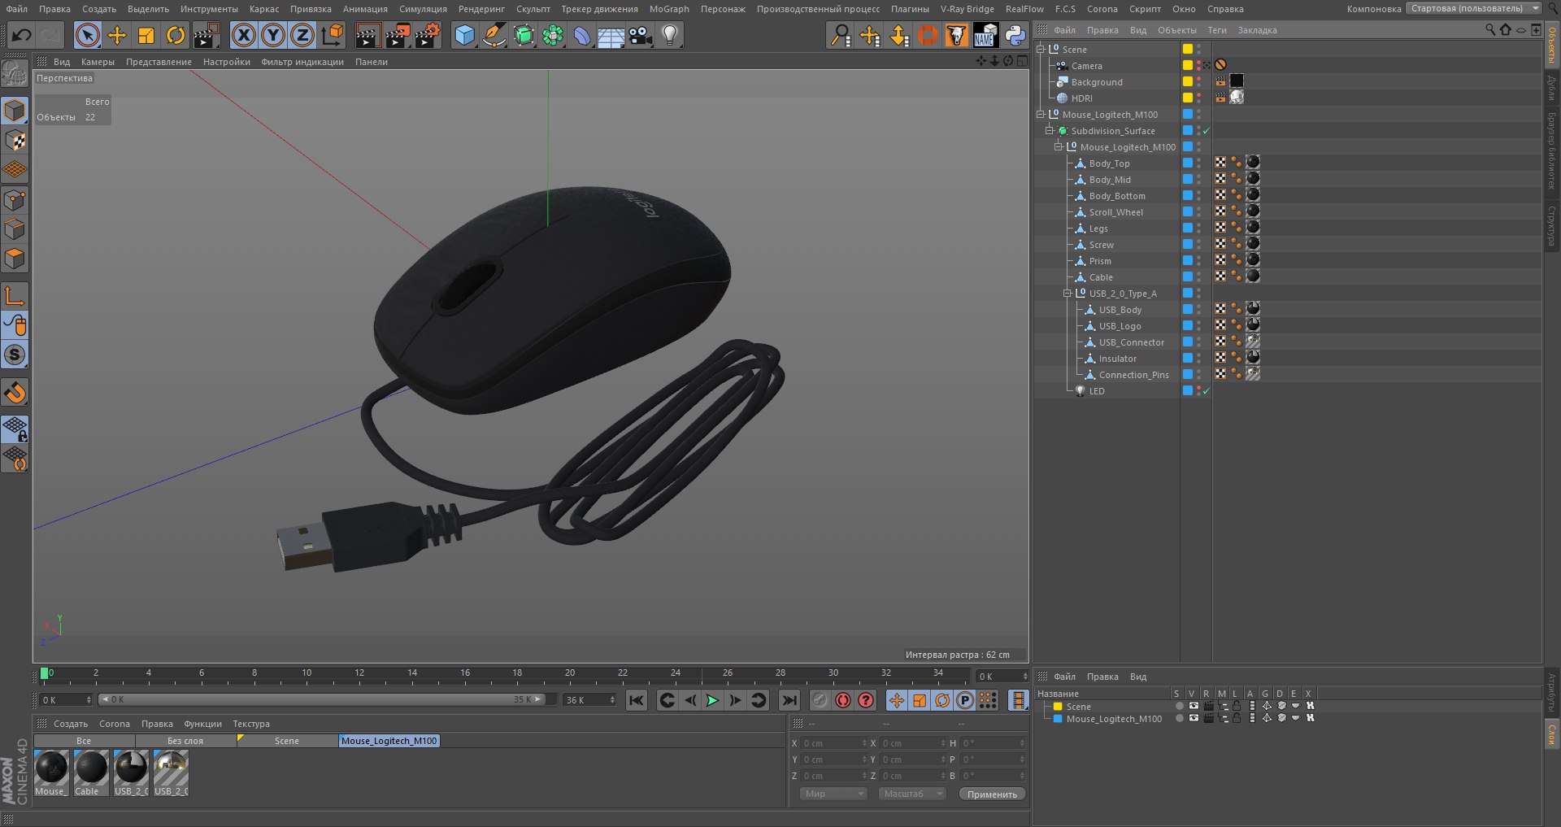Screen dimensions: 1561x827
Task: Add a Cube primitive object
Action: pos(464,35)
